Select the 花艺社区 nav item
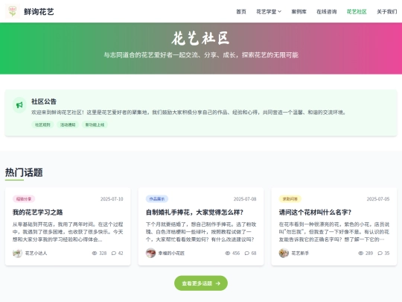The height and width of the screenshot is (302, 402). click(x=357, y=11)
